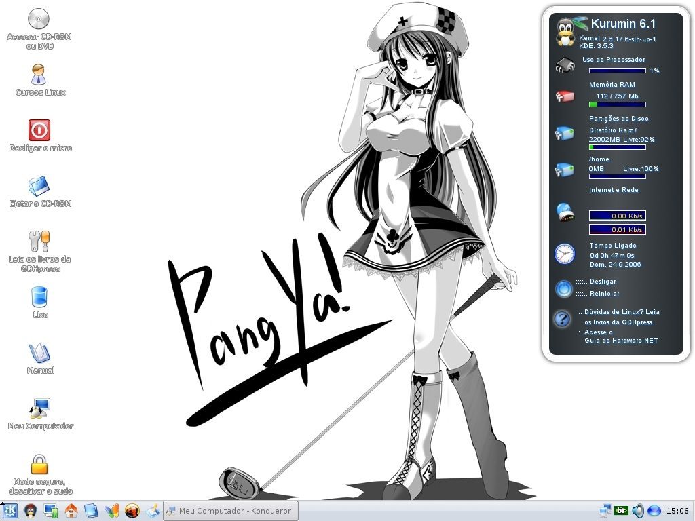The height and width of the screenshot is (521, 695).
Task: Open the Guia do Hardware.NET link
Action: click(621, 341)
